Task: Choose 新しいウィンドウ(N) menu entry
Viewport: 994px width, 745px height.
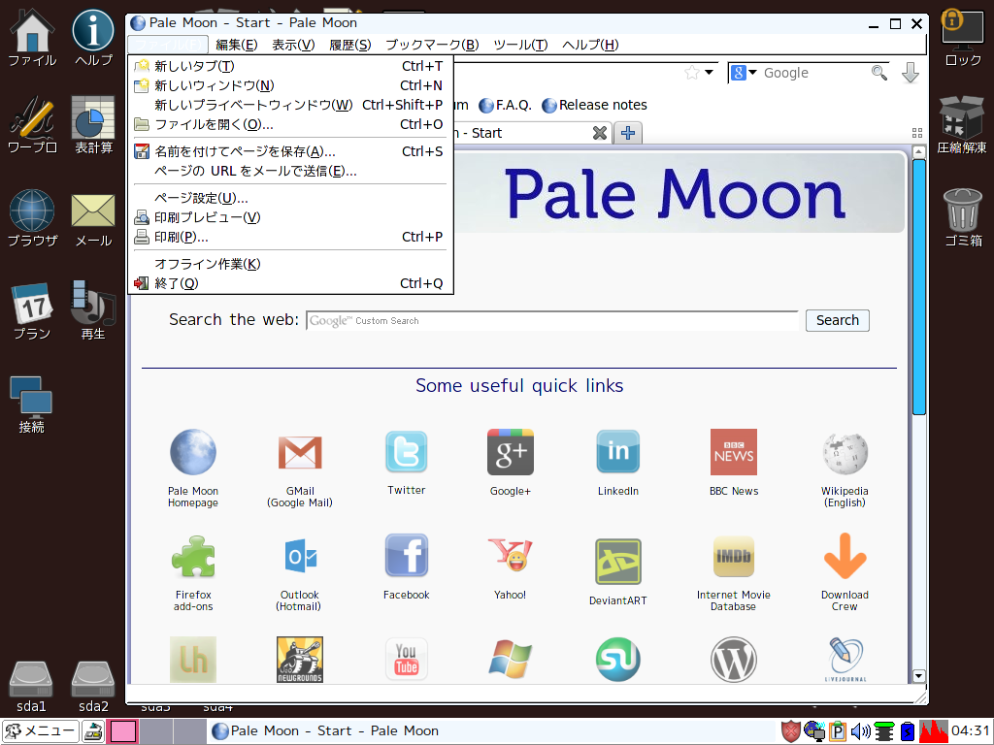Action: (x=290, y=85)
